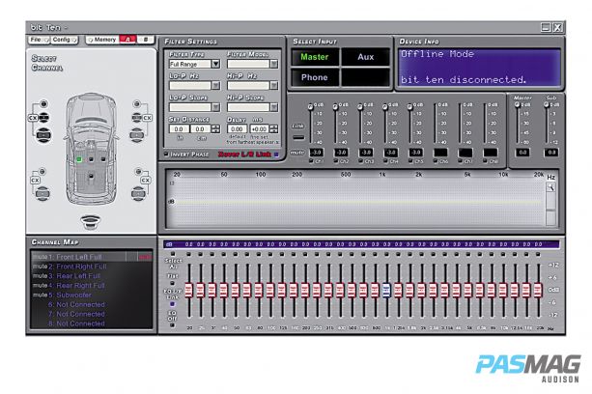Image resolution: width=592 pixels, height=394 pixels.
Task: Open the Lo-P Slope dropdown
Action: (215, 107)
